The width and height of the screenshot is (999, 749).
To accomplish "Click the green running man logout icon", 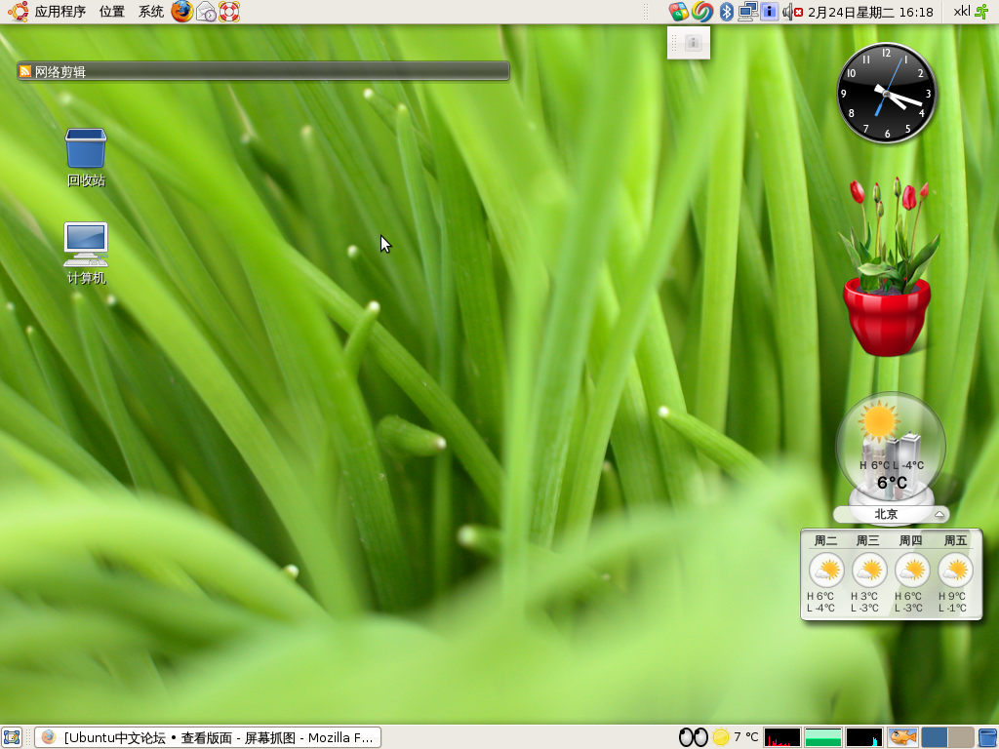I will click(983, 12).
